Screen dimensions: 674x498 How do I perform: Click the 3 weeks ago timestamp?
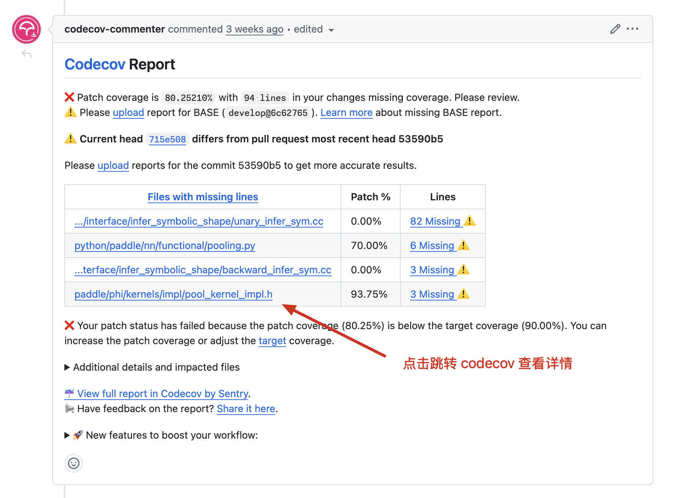pos(254,29)
